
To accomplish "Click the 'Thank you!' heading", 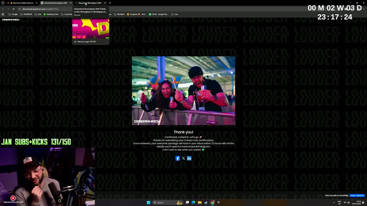I will click(x=183, y=132).
